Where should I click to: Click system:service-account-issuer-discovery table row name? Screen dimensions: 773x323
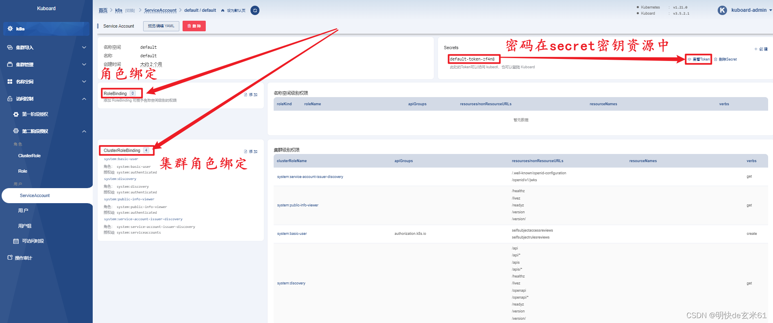(x=310, y=177)
